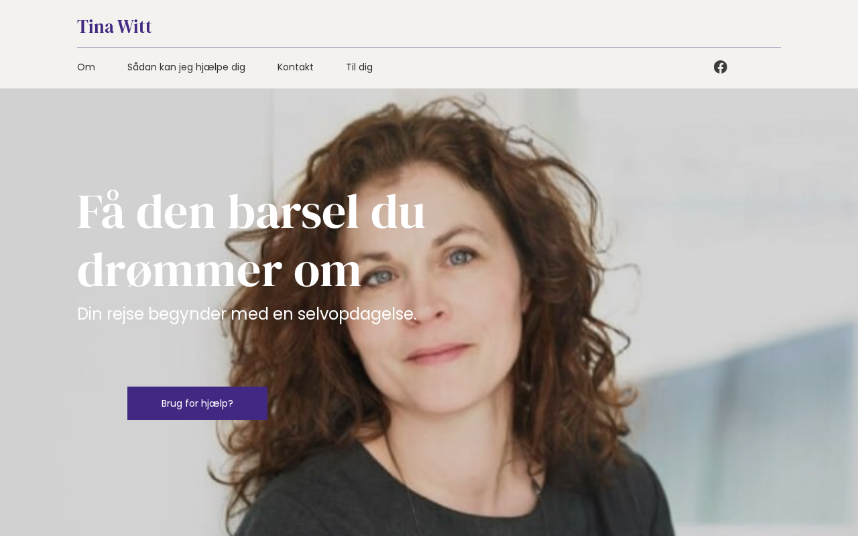Viewport: 858px width, 536px height.
Task: Click the word selvopdagelse in the subheading
Action: click(x=357, y=314)
